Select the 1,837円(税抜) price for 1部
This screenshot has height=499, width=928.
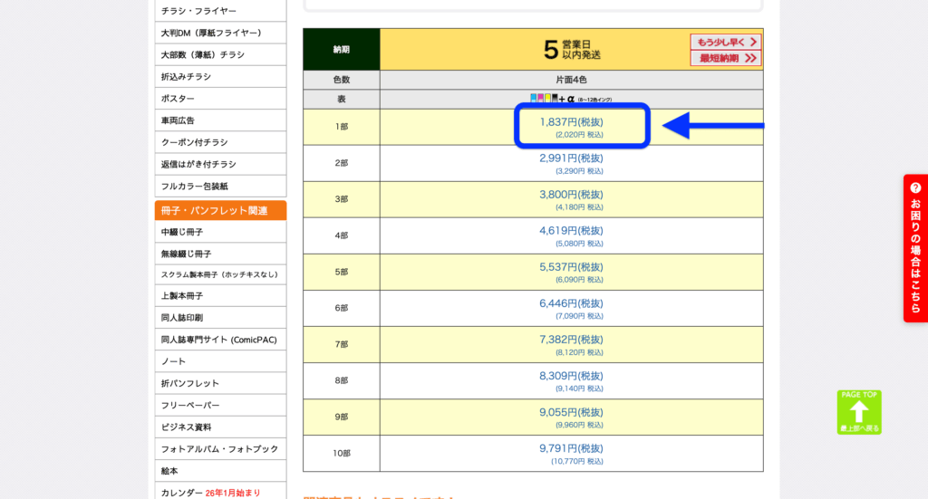(x=571, y=122)
